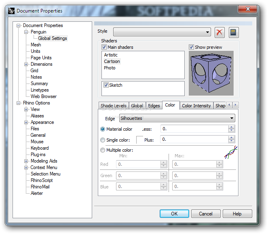Select Mouse in the tree
Viewport: 268px width, 234px height.
tap(37, 142)
